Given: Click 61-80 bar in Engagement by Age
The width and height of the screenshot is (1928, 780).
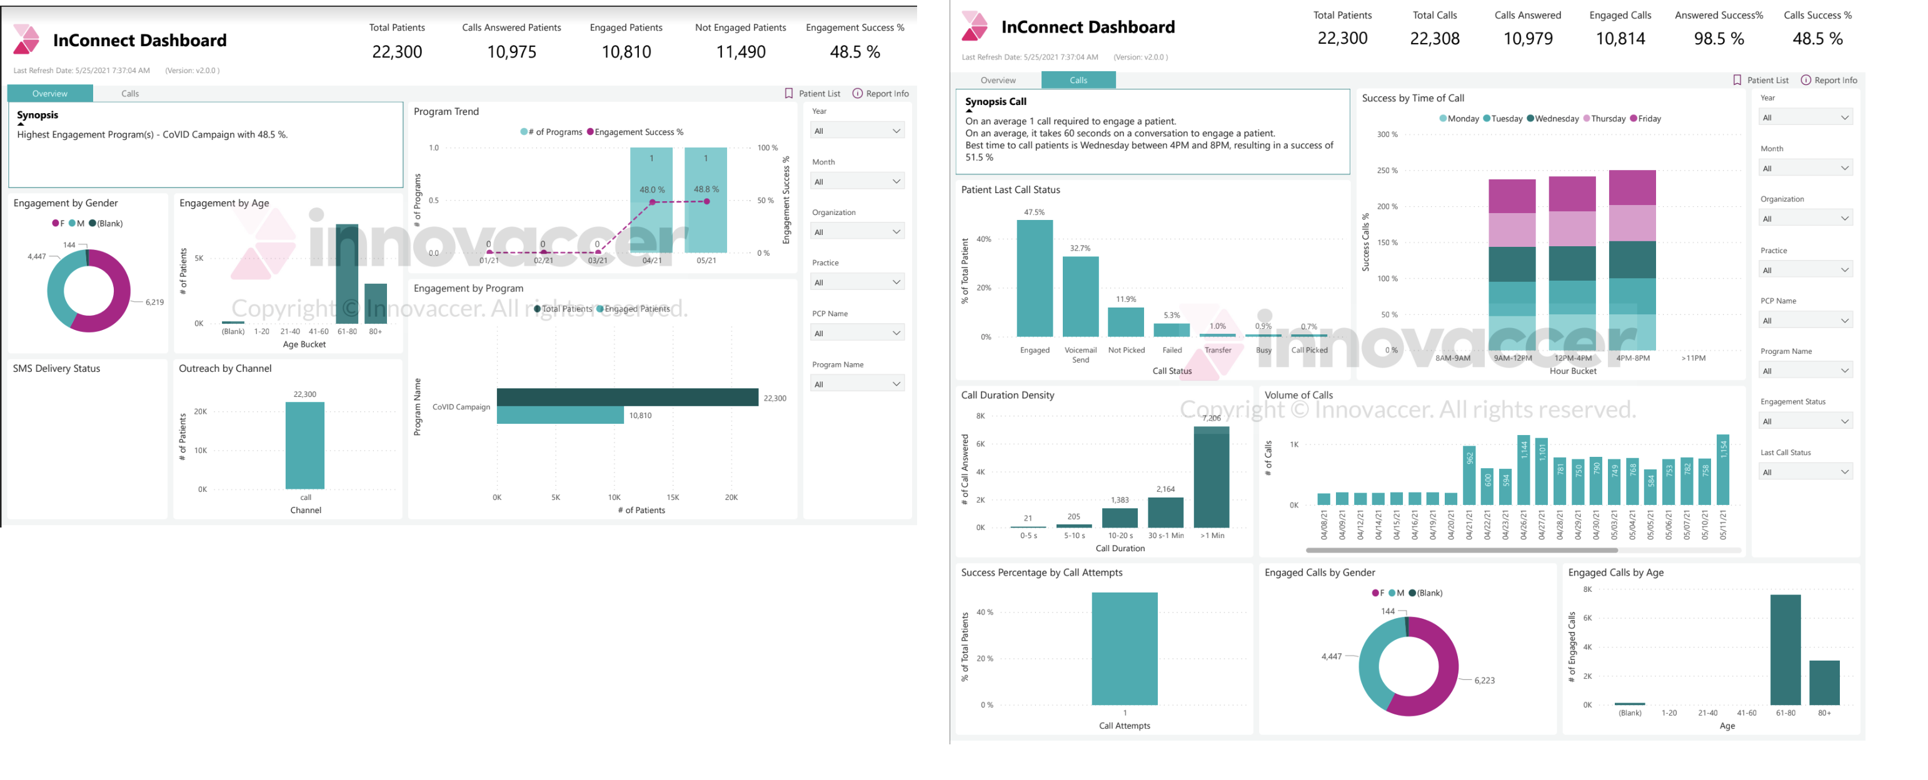Looking at the screenshot, I should (346, 274).
